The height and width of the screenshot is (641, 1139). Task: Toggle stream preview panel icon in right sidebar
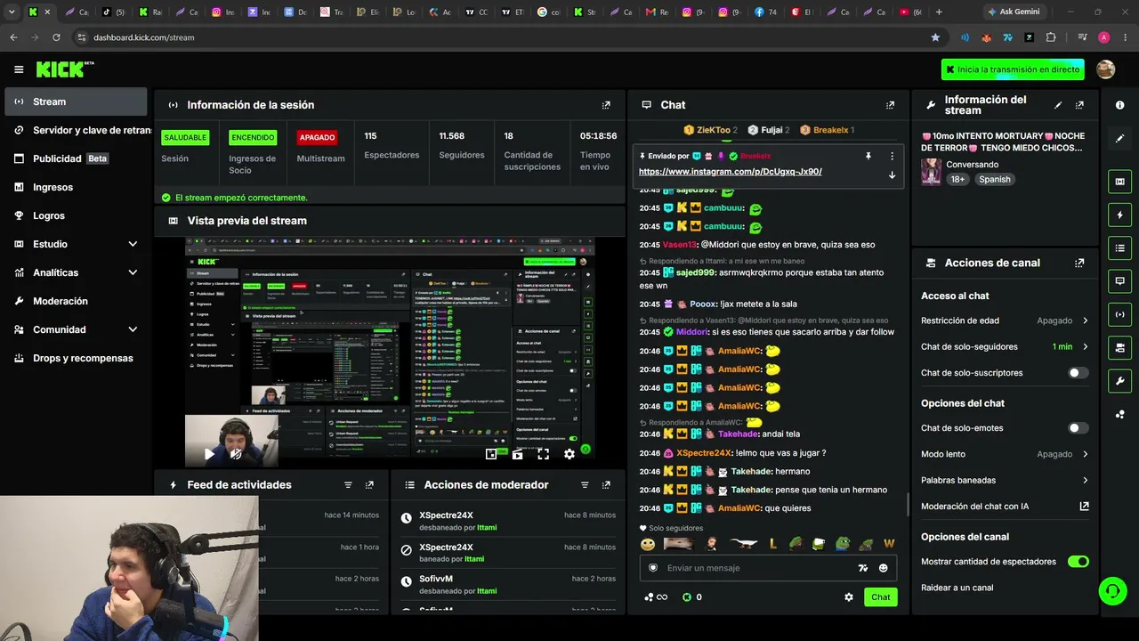(1119, 182)
